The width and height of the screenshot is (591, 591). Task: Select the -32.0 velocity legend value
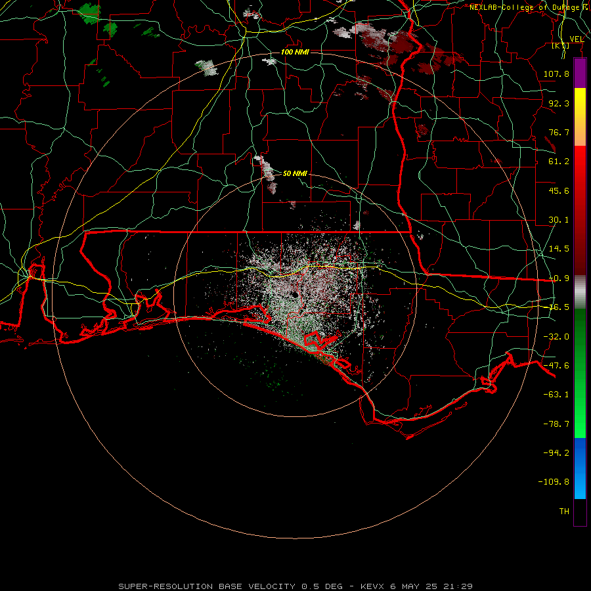pyautogui.click(x=556, y=337)
